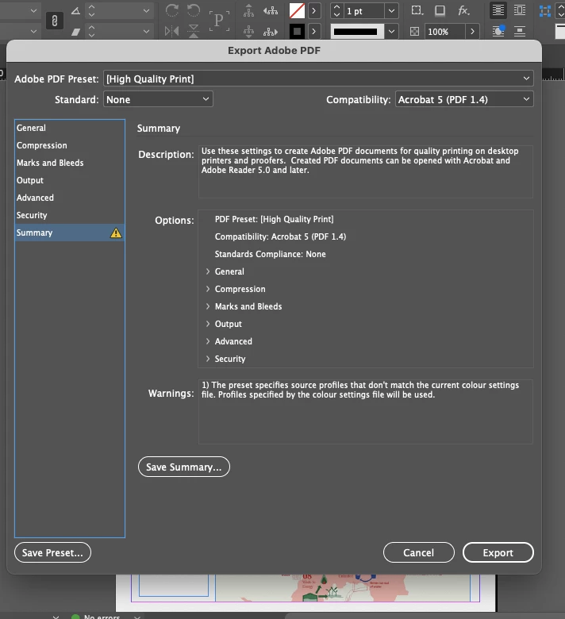Select Output in the left list
The height and width of the screenshot is (619, 565).
(x=70, y=180)
